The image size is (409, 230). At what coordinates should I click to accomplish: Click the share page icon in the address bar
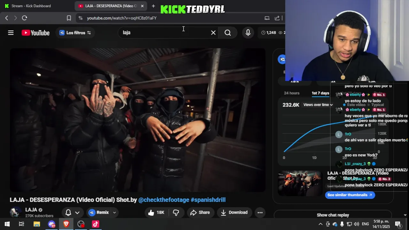tap(277, 18)
